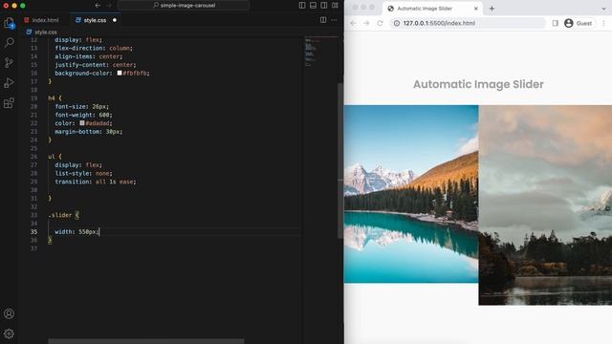Click the editor horizontal scrollbar

[x=146, y=341]
